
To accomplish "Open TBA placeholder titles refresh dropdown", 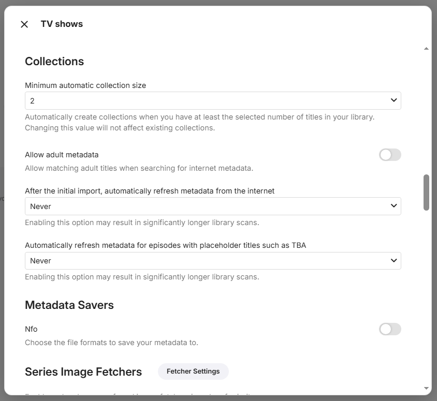I will [x=213, y=261].
